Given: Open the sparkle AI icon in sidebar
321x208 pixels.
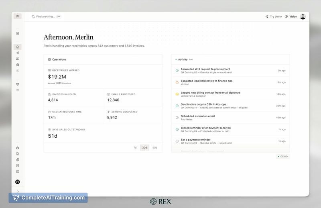Looking at the screenshot, I should click(18, 53).
